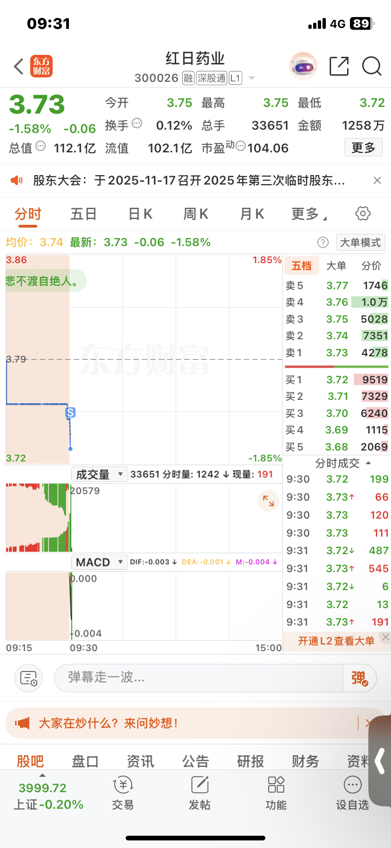Switch to the 分时 tab
The image size is (391, 848).
28,214
